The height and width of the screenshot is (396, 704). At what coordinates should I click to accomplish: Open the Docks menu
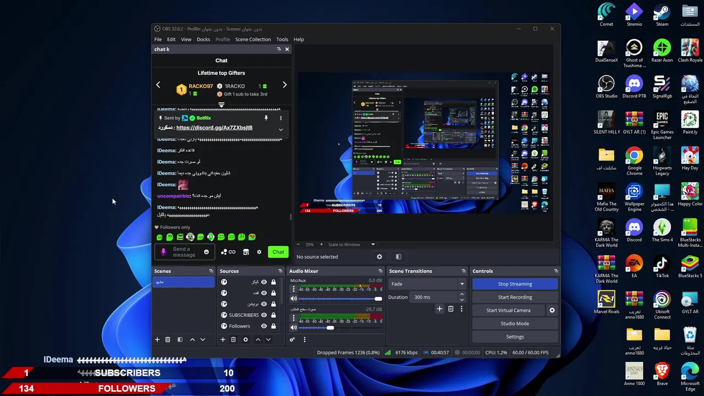point(203,40)
